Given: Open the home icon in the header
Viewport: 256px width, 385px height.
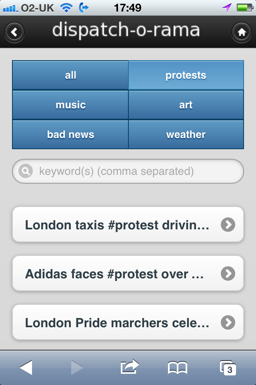Looking at the screenshot, I should coord(242,32).
